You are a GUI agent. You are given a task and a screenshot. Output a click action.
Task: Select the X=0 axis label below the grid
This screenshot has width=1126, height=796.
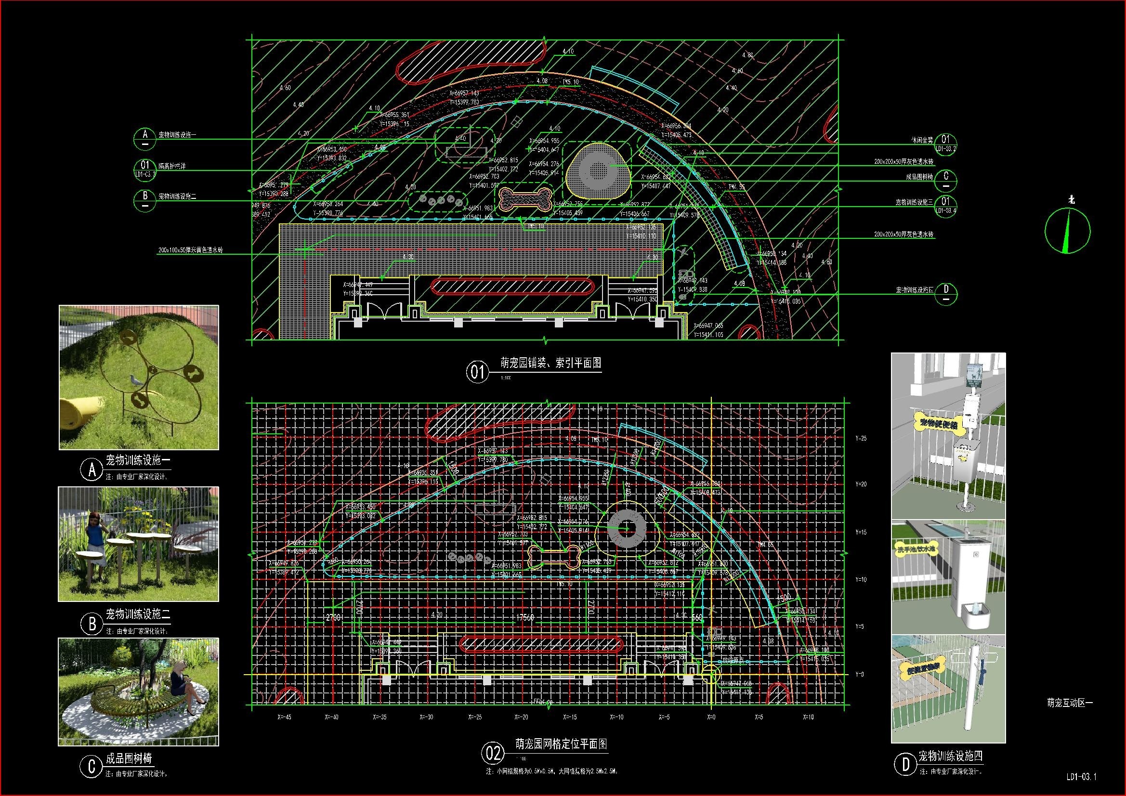point(711,717)
